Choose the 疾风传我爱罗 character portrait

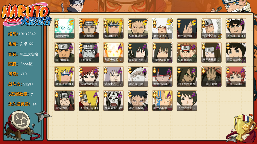tap(89, 77)
